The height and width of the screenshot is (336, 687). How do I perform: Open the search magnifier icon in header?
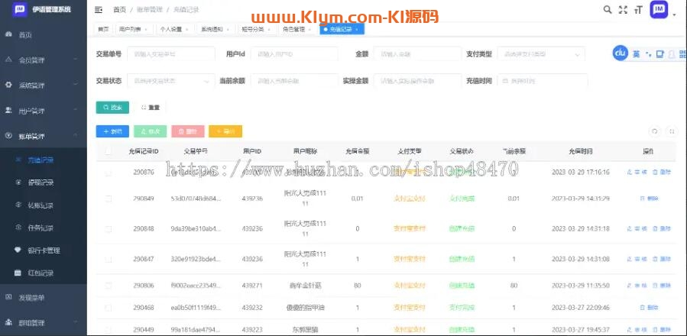point(608,10)
